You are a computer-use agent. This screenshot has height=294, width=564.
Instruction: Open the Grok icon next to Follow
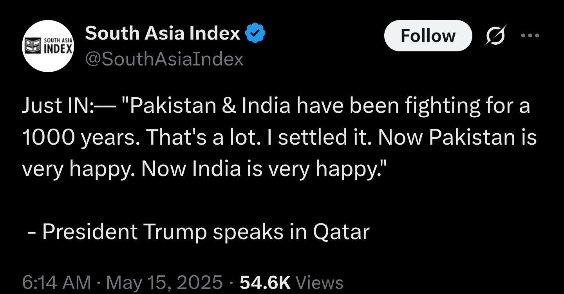click(x=495, y=36)
